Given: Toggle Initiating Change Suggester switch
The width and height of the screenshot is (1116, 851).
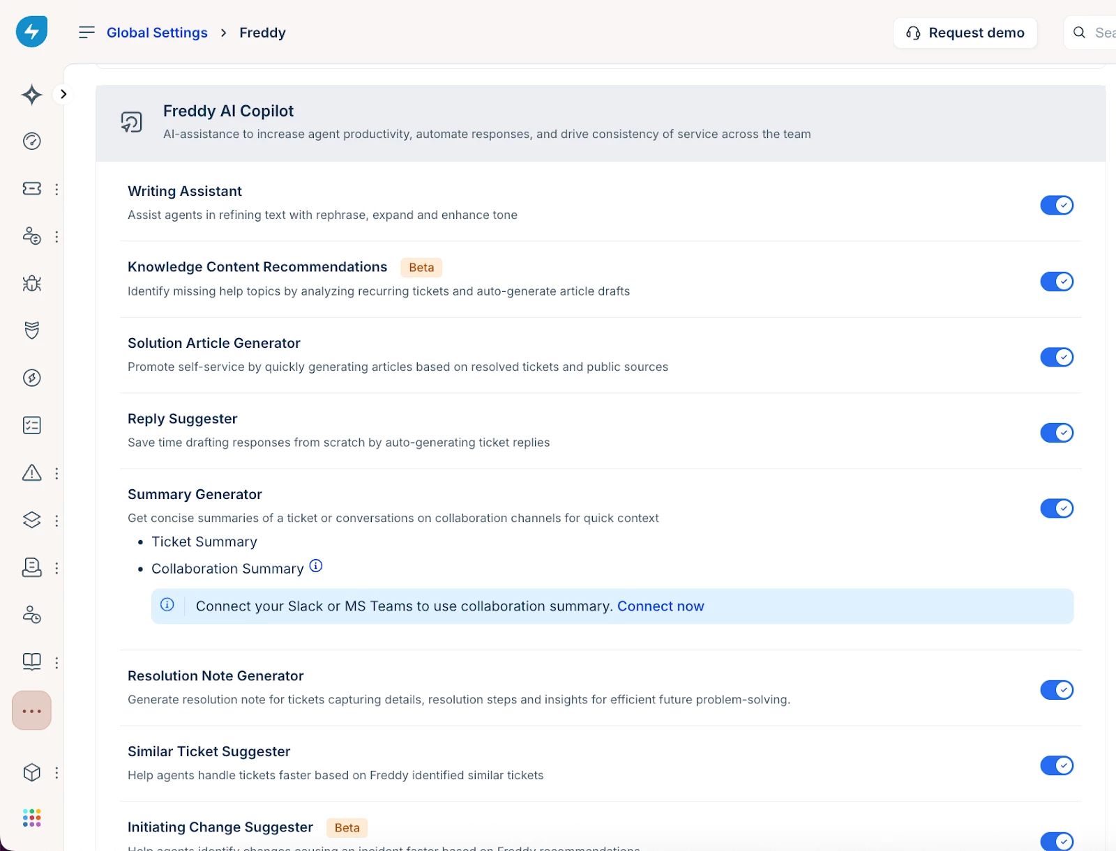Looking at the screenshot, I should pos(1057,841).
